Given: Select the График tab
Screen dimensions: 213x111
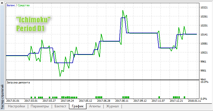Looking at the screenshot, I should click(x=78, y=106).
